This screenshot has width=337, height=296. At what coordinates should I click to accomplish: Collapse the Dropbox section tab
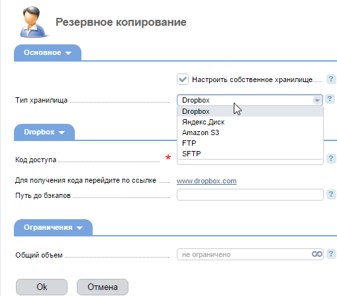tap(44, 132)
